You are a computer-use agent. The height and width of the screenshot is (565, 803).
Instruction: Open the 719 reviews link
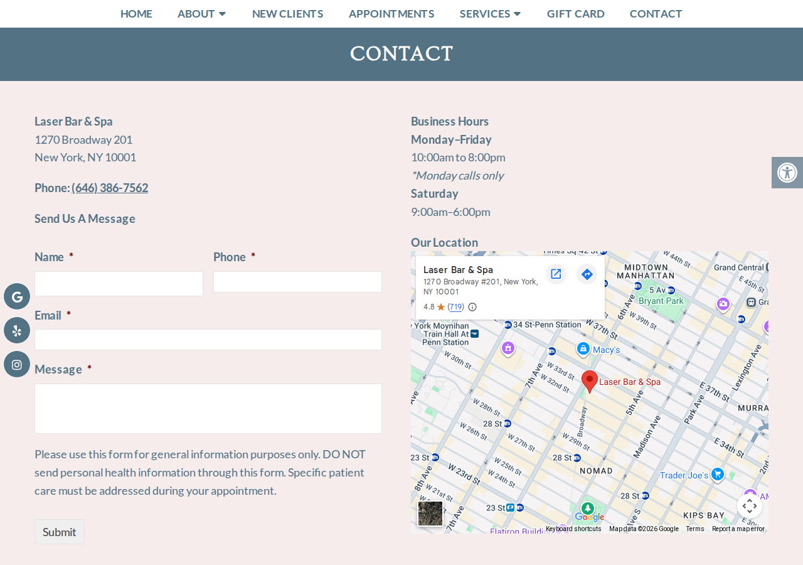456,307
